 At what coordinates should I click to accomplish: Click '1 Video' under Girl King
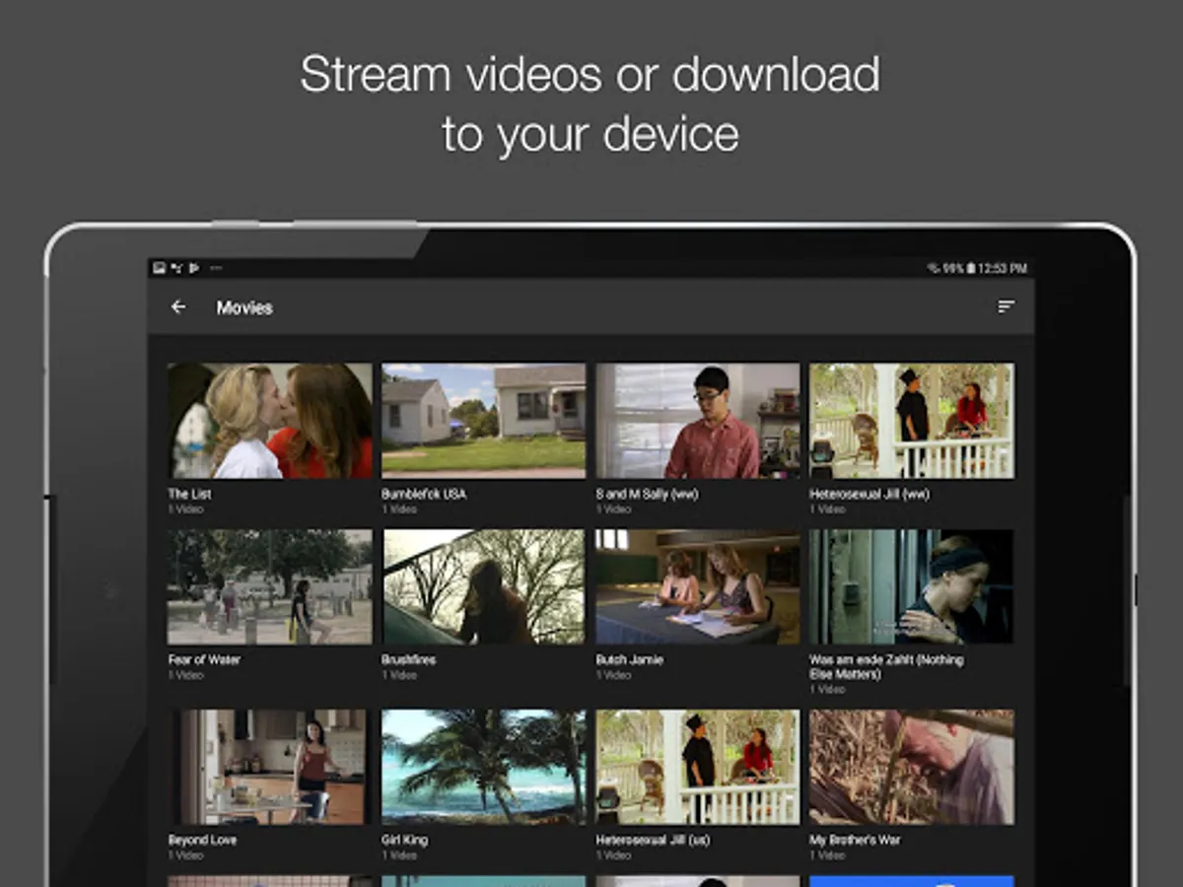[x=399, y=854]
